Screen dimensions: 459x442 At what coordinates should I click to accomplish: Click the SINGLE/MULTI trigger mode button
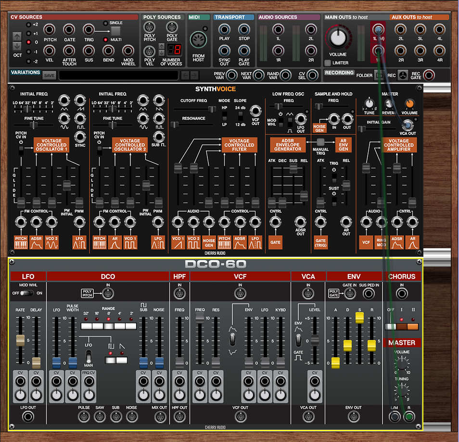pyautogui.click(x=115, y=31)
